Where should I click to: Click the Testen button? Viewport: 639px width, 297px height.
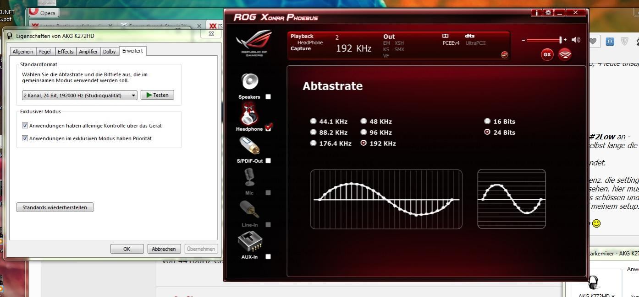click(157, 95)
